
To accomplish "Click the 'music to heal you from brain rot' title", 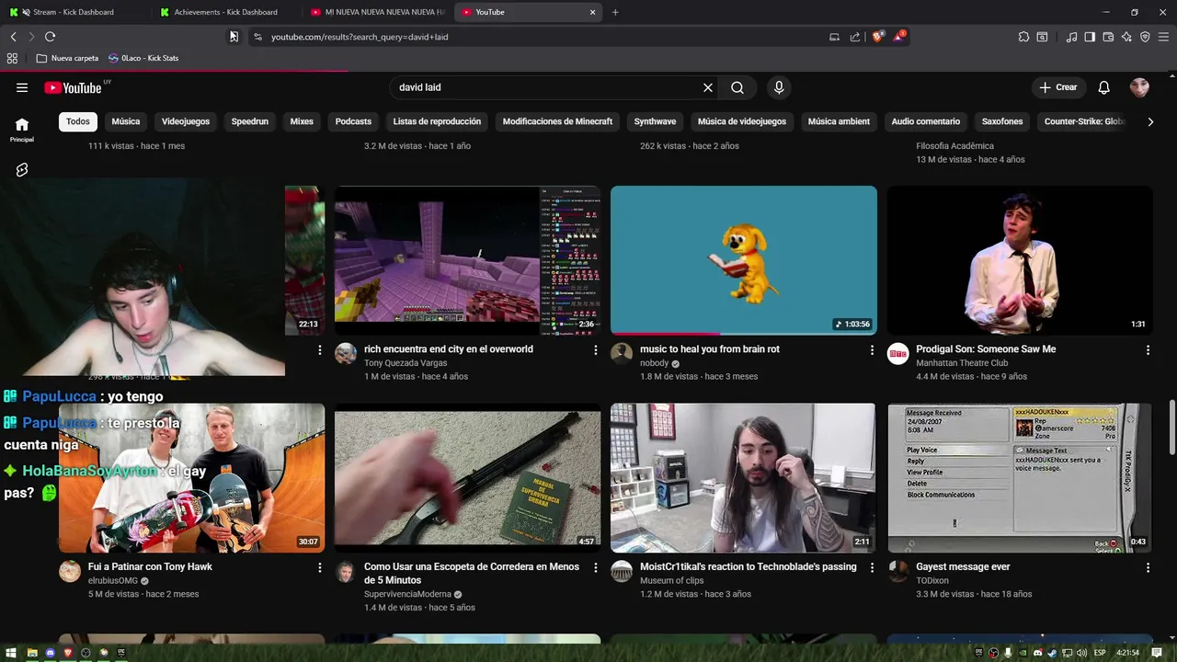I will click(x=710, y=349).
